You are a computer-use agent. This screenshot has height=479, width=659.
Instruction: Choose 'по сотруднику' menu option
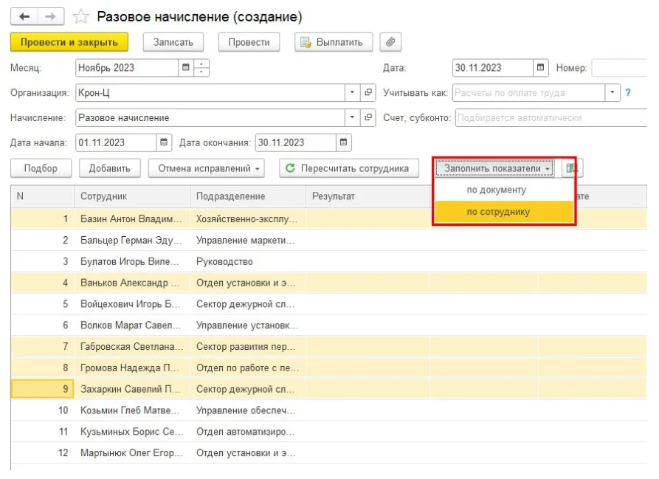[497, 213]
